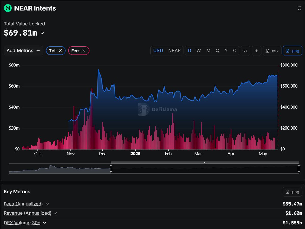Click the dimmed overview chart before slider
This screenshot has height=229, width=305.
60,168
